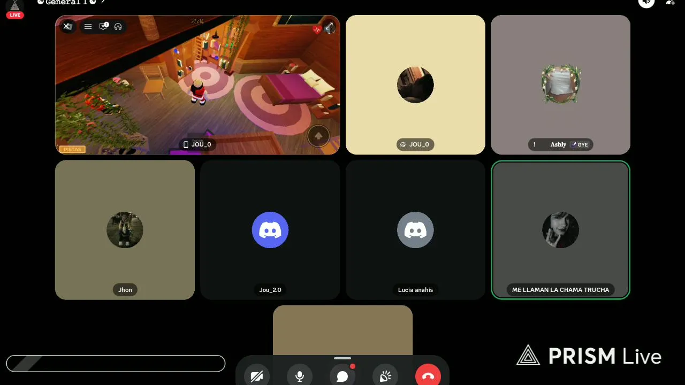Select JOU_0's avatar tile
Screen dimensions: 685x385
pyautogui.click(x=415, y=85)
